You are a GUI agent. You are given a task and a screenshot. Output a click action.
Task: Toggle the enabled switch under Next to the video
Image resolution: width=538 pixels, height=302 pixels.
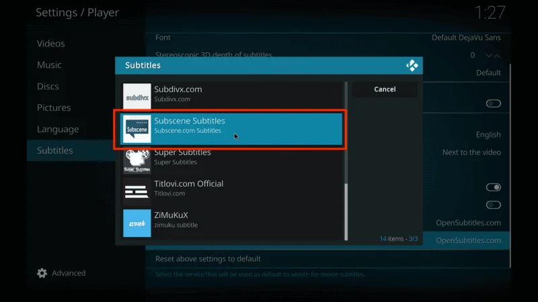[493, 187]
